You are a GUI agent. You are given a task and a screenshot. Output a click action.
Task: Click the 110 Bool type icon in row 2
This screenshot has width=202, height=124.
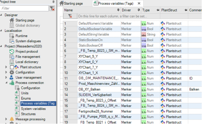click(144, 29)
